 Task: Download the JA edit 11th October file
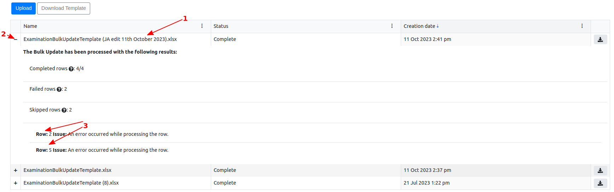(x=600, y=40)
